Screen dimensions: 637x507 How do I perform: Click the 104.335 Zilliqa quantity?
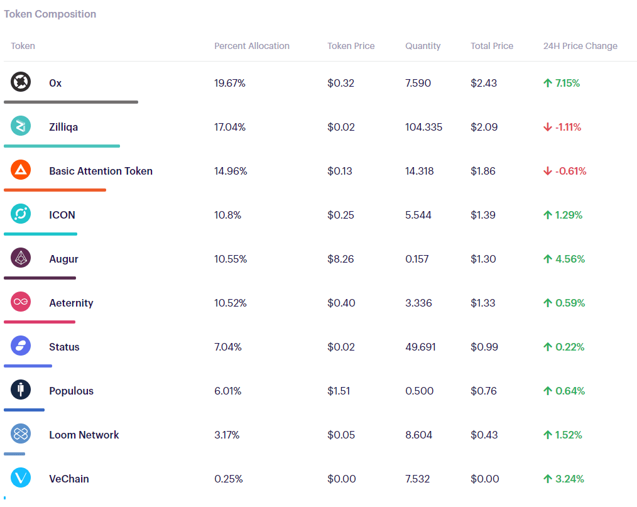coord(423,127)
